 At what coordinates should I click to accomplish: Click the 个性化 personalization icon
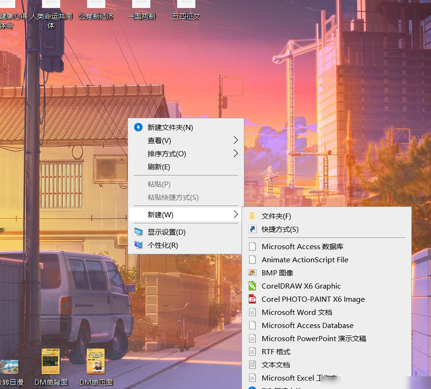pyautogui.click(x=138, y=245)
